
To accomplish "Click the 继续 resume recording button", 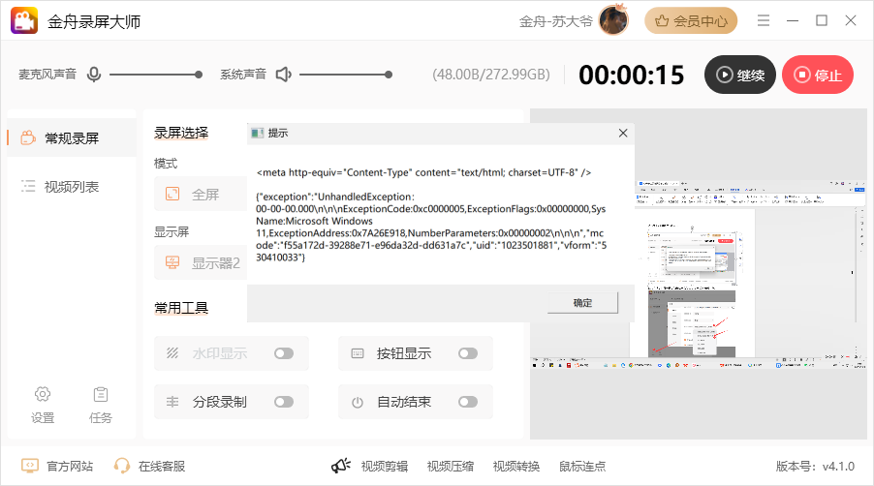I will pyautogui.click(x=739, y=75).
